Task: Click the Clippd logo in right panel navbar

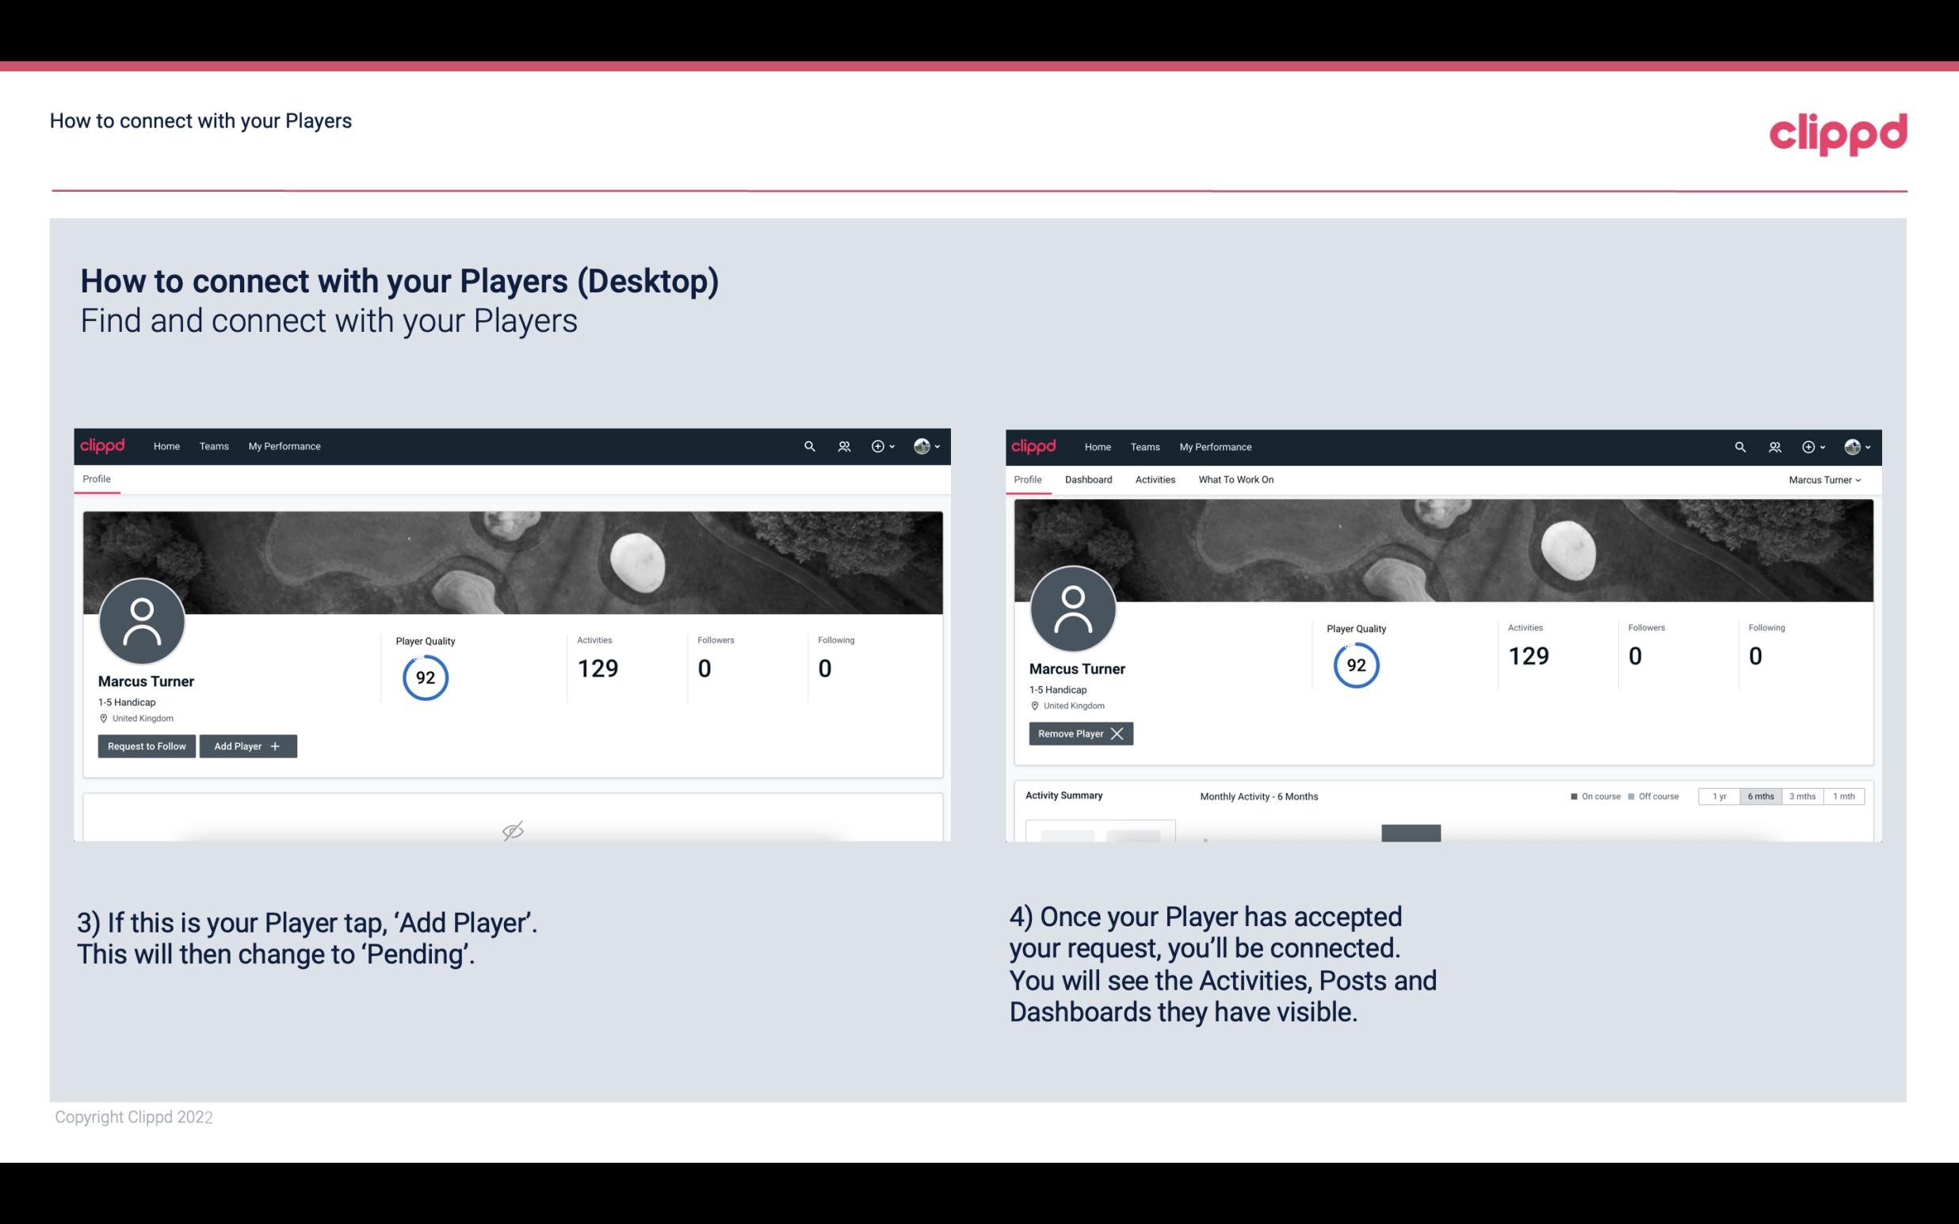Action: (x=1034, y=447)
